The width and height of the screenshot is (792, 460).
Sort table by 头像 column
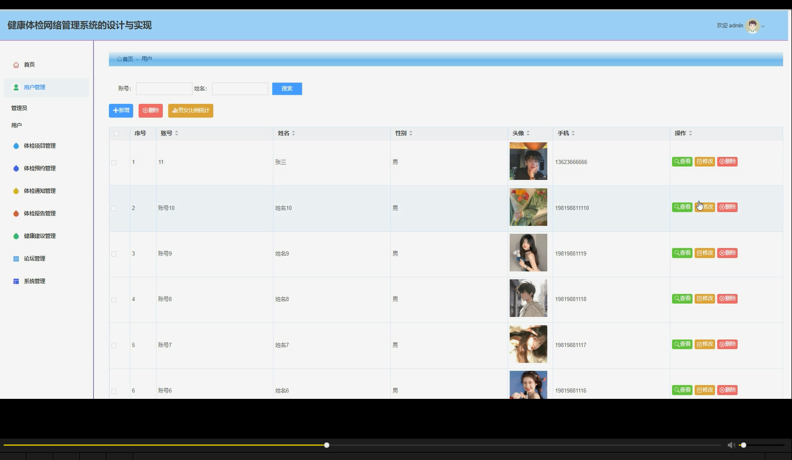[528, 133]
